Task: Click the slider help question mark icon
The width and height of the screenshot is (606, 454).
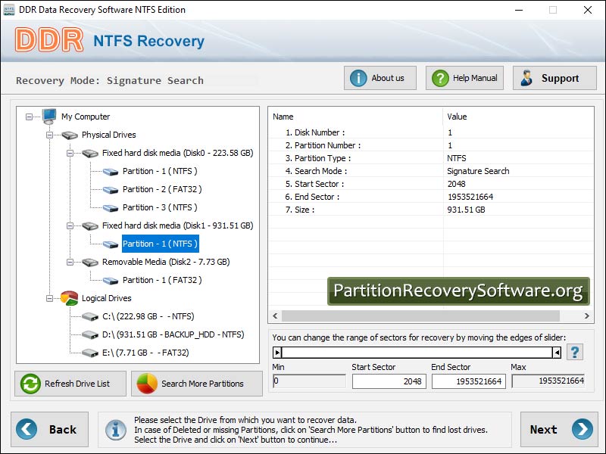Action: [575, 352]
